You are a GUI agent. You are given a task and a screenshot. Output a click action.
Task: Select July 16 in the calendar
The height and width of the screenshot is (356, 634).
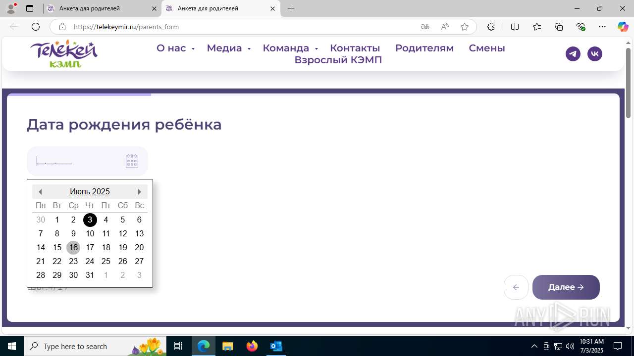[x=73, y=248]
